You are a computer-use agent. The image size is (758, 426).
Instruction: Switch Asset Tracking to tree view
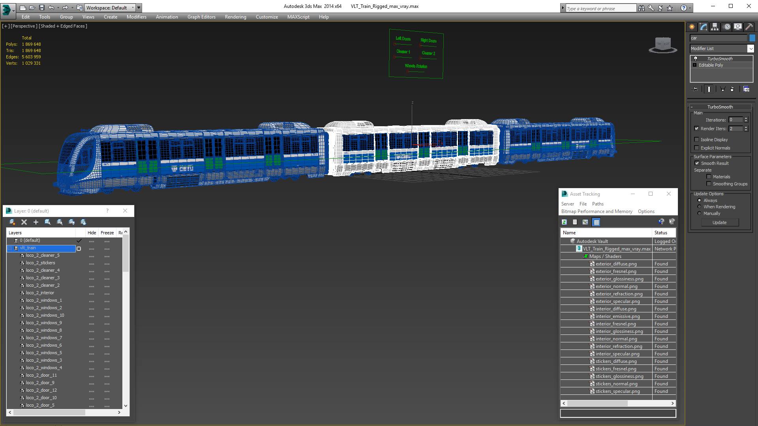click(585, 222)
